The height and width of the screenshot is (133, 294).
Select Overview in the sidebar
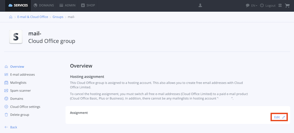pyautogui.click(x=17, y=67)
